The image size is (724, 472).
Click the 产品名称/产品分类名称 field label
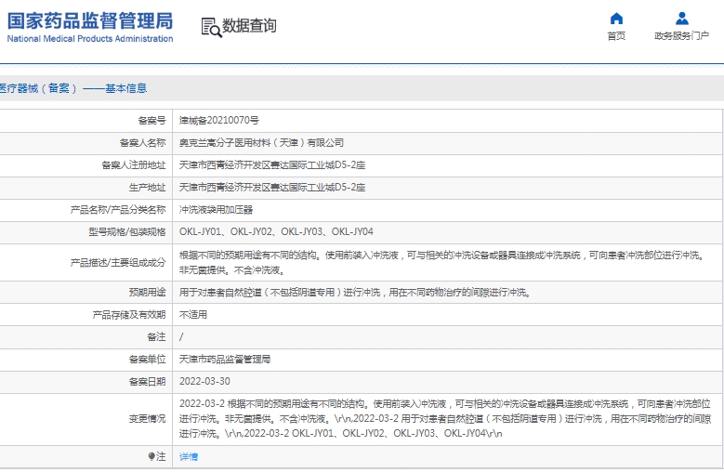coord(118,210)
